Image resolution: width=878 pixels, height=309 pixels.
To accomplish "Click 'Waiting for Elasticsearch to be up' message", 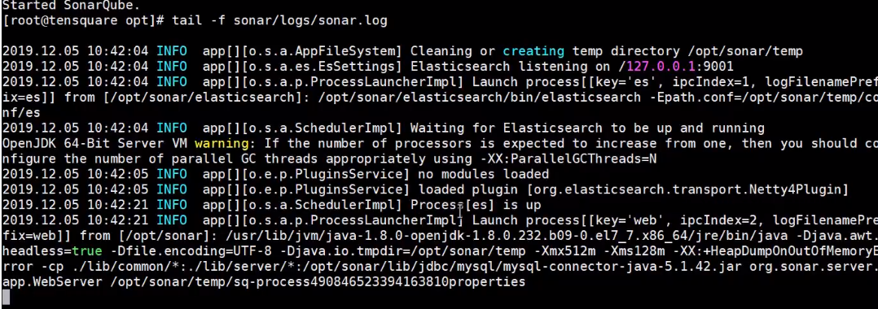I will 541,128.
